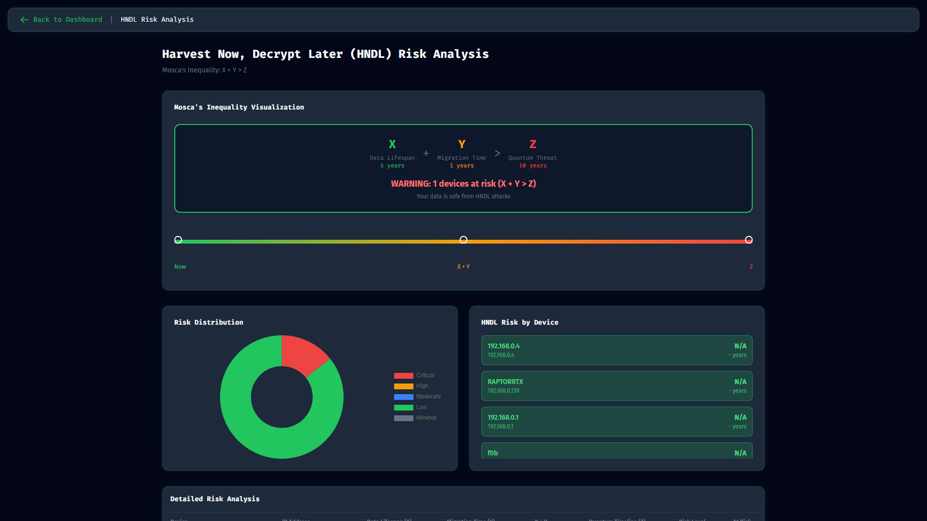Click the X Data Lifespan value

pyautogui.click(x=393, y=165)
